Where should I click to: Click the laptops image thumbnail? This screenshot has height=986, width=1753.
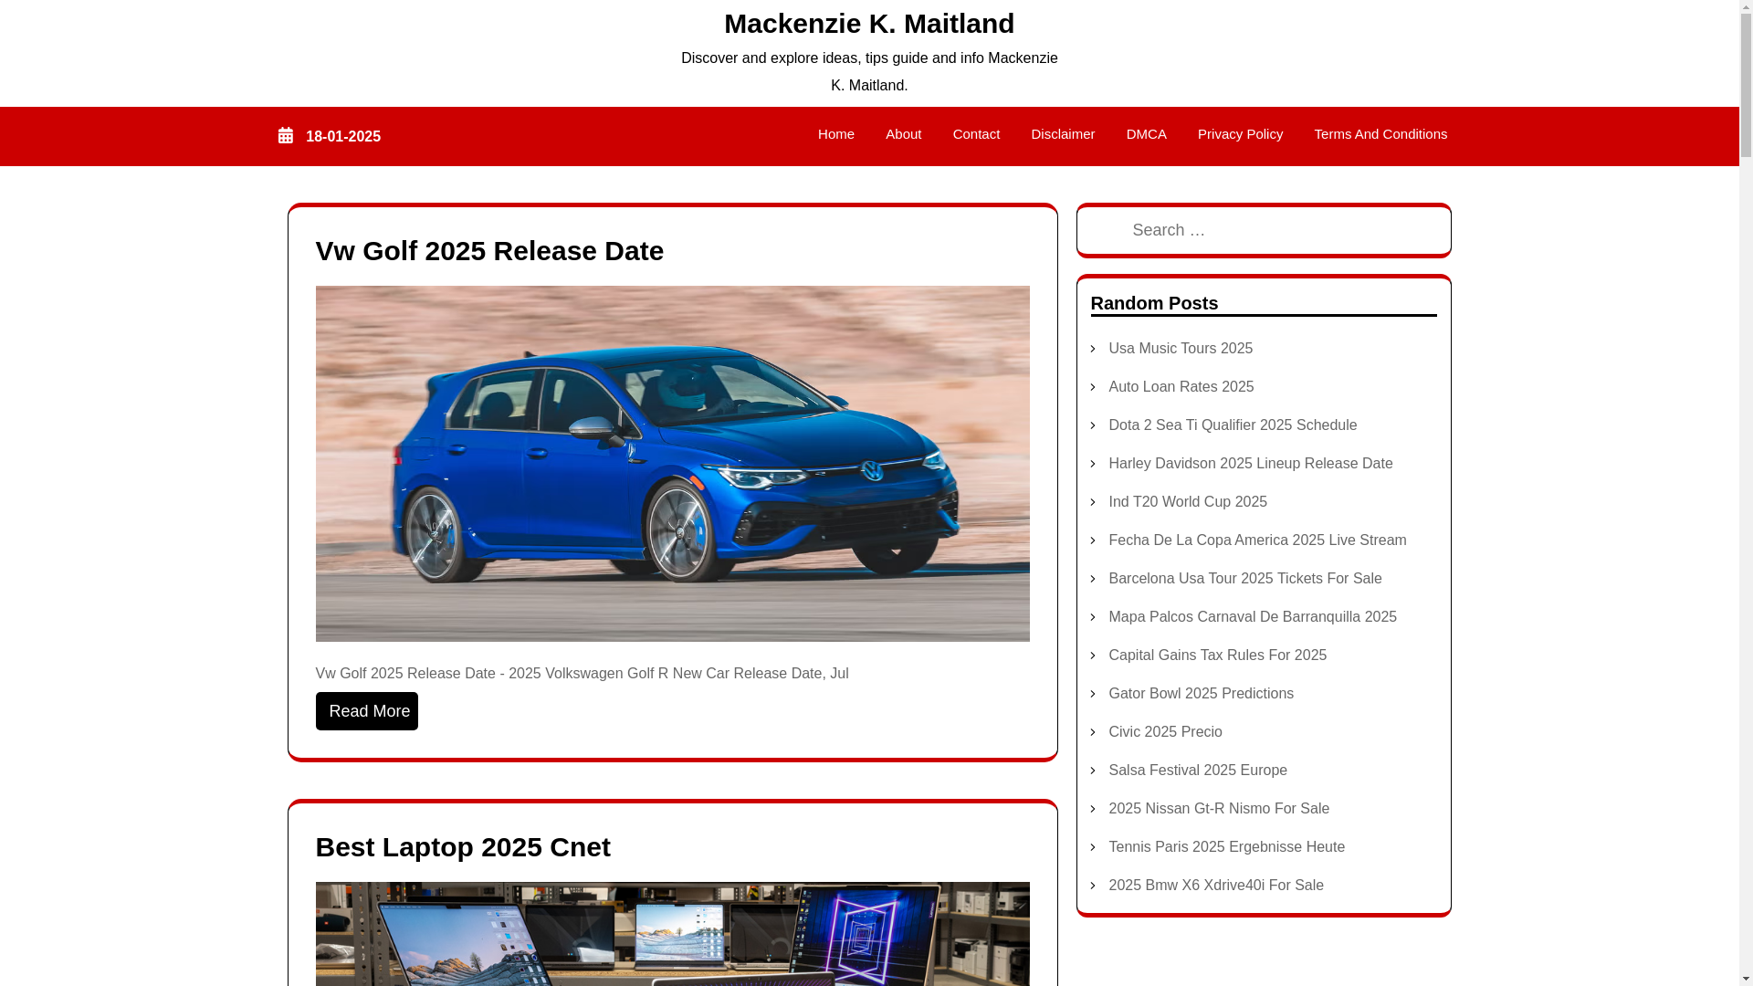tap(672, 934)
